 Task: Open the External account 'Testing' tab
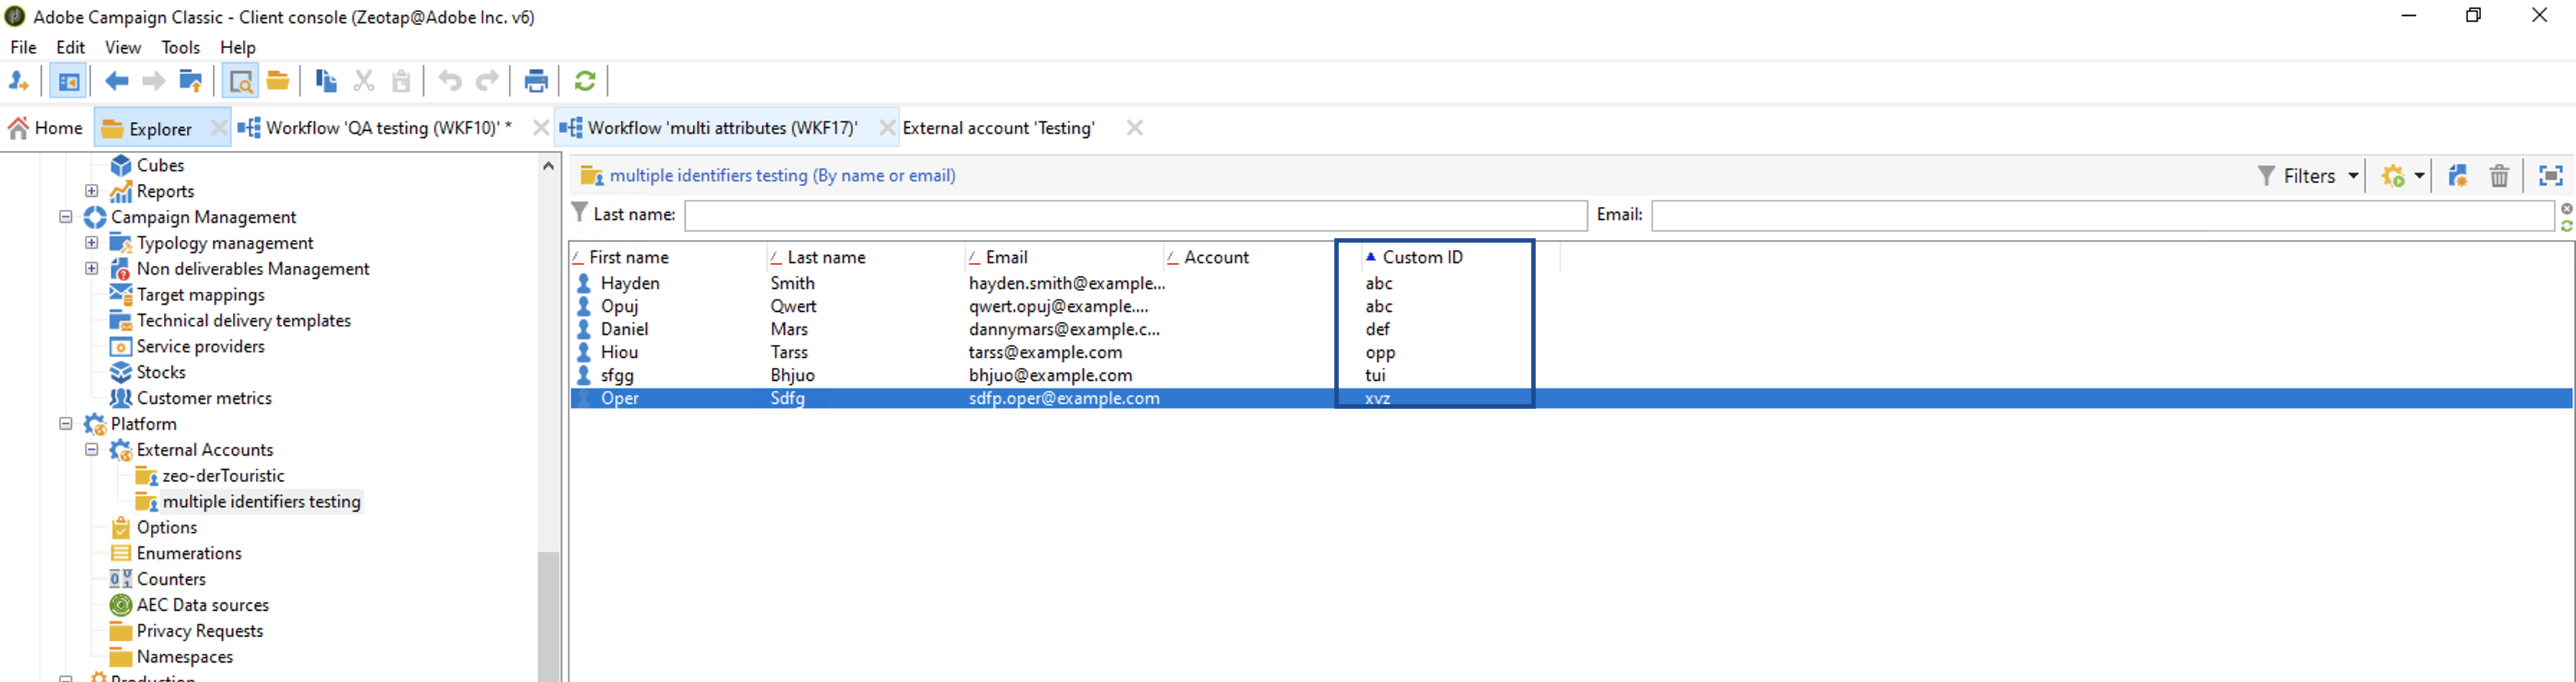998,128
